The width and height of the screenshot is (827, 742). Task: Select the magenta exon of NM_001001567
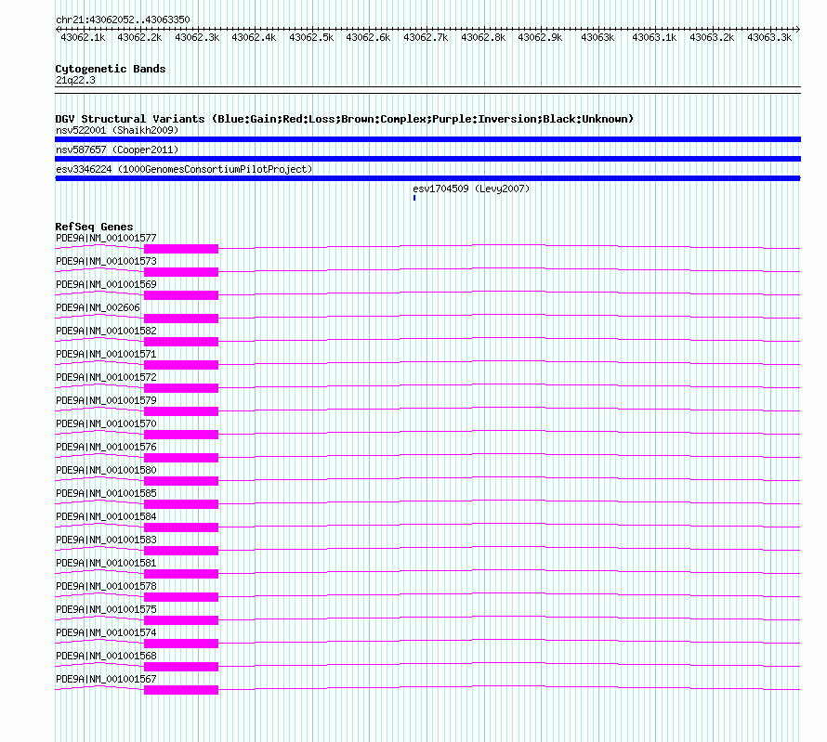(x=181, y=689)
